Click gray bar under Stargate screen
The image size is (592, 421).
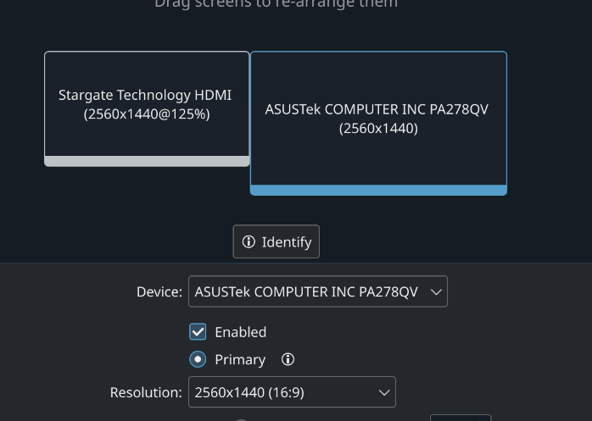point(147,161)
